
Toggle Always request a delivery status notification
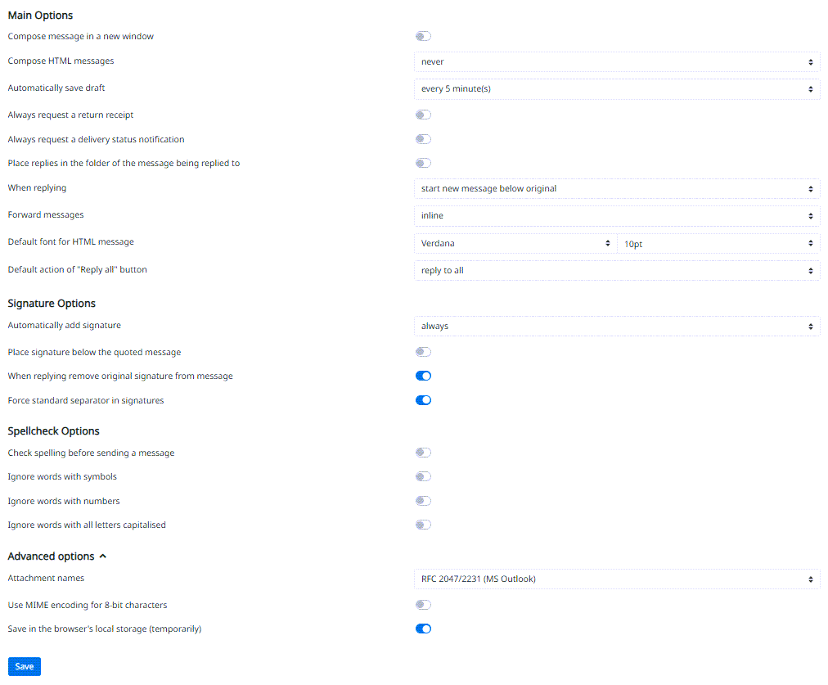tap(423, 139)
